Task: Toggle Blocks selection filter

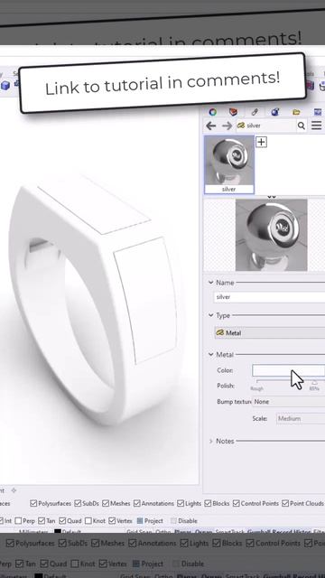Action: 208,503
